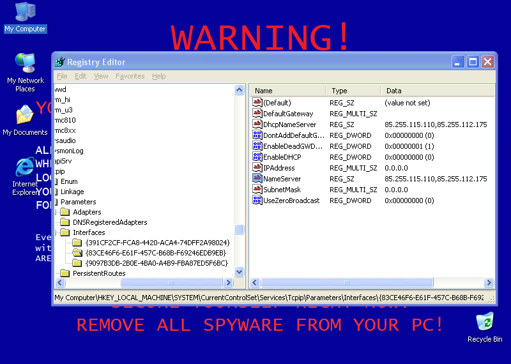Sort values by the Type column header
This screenshot has width=511, height=364.
coord(353,91)
